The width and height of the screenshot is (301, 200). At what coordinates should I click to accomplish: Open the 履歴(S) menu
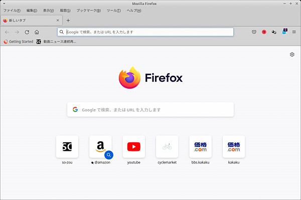coord(65,11)
